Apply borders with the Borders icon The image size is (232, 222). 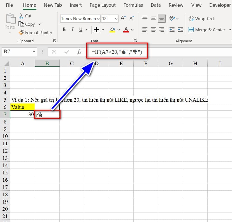click(x=96, y=30)
